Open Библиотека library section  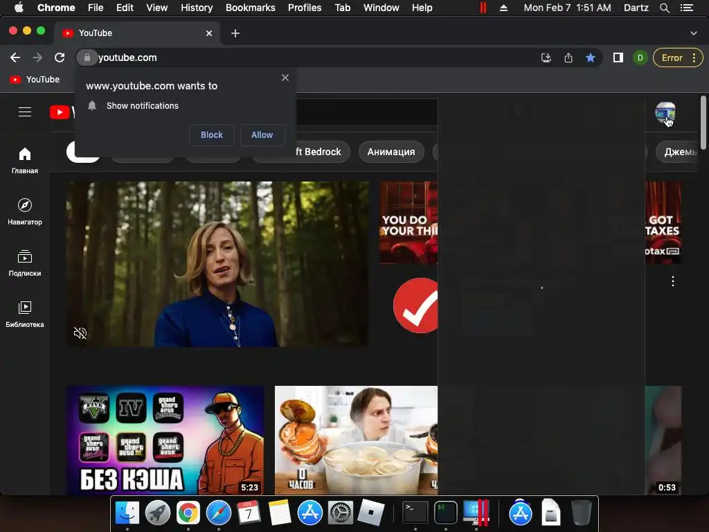[x=25, y=314]
